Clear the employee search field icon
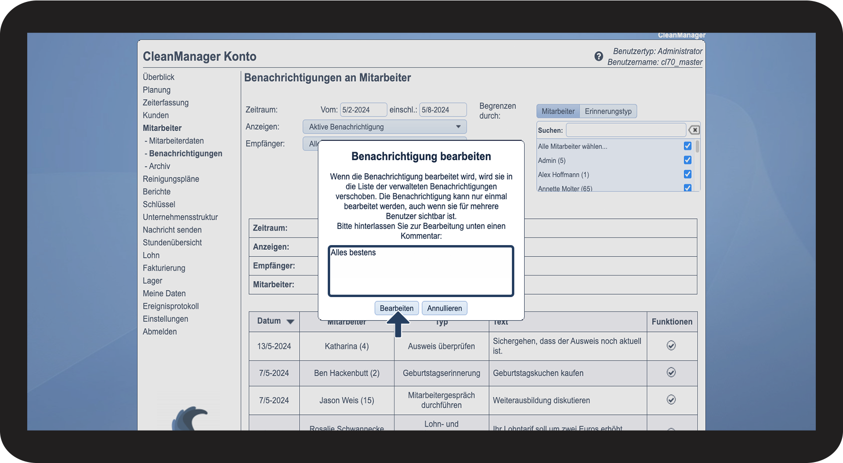Image resolution: width=843 pixels, height=463 pixels. click(694, 130)
